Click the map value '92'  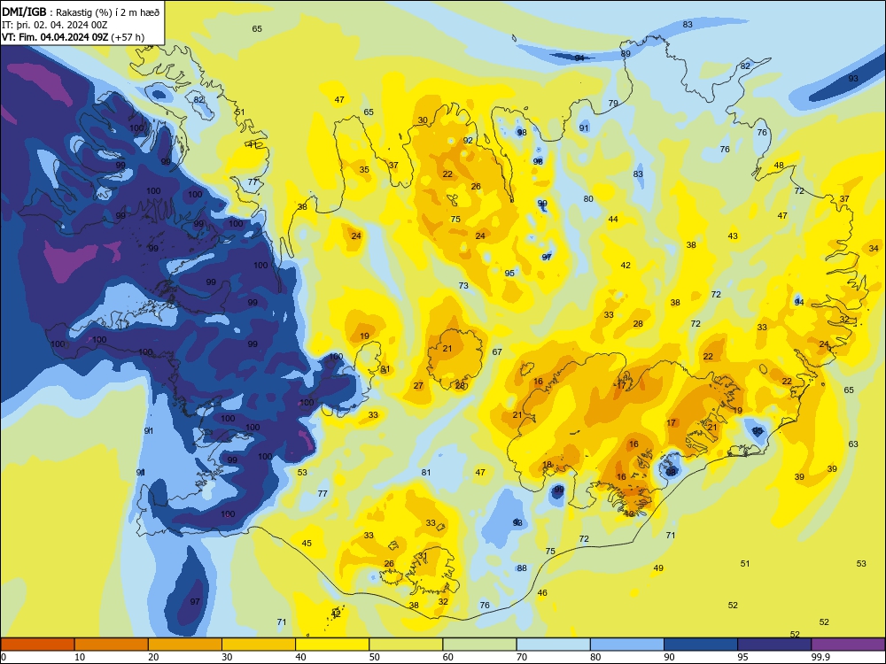(x=468, y=141)
